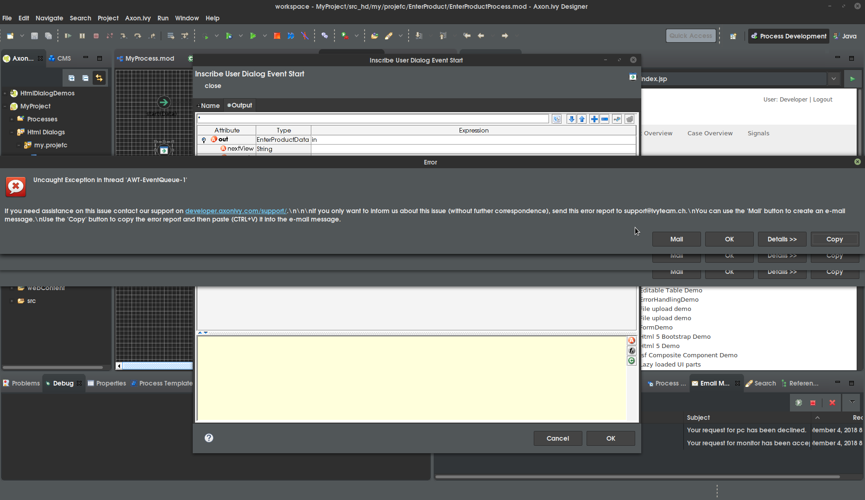This screenshot has height=500, width=865.
Task: Click the red attribute browser icon beside code editor
Action: click(x=631, y=340)
